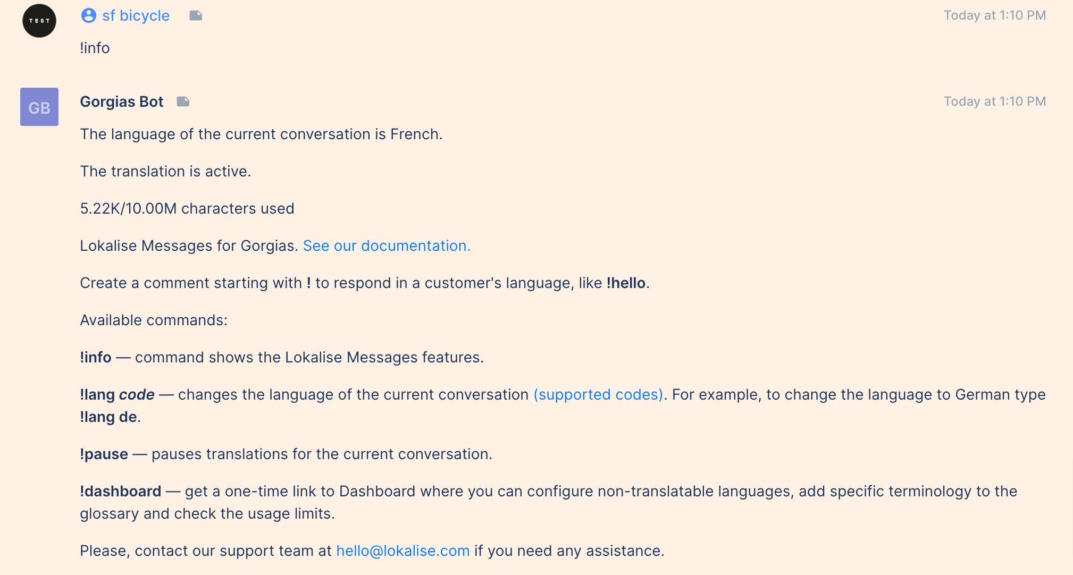Image resolution: width=1073 pixels, height=575 pixels.
Task: Click the hello@lokalise.com email link
Action: point(403,551)
